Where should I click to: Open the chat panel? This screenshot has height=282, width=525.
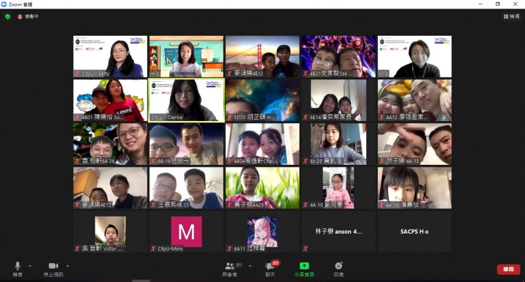tap(270, 267)
